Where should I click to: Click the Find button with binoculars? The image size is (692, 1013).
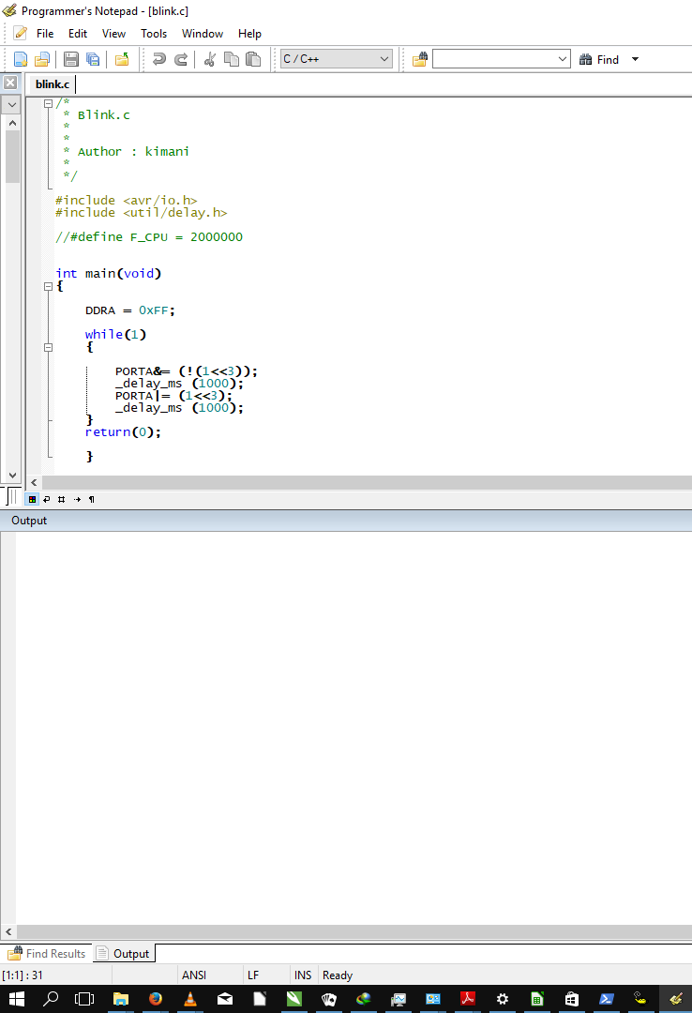[599, 59]
